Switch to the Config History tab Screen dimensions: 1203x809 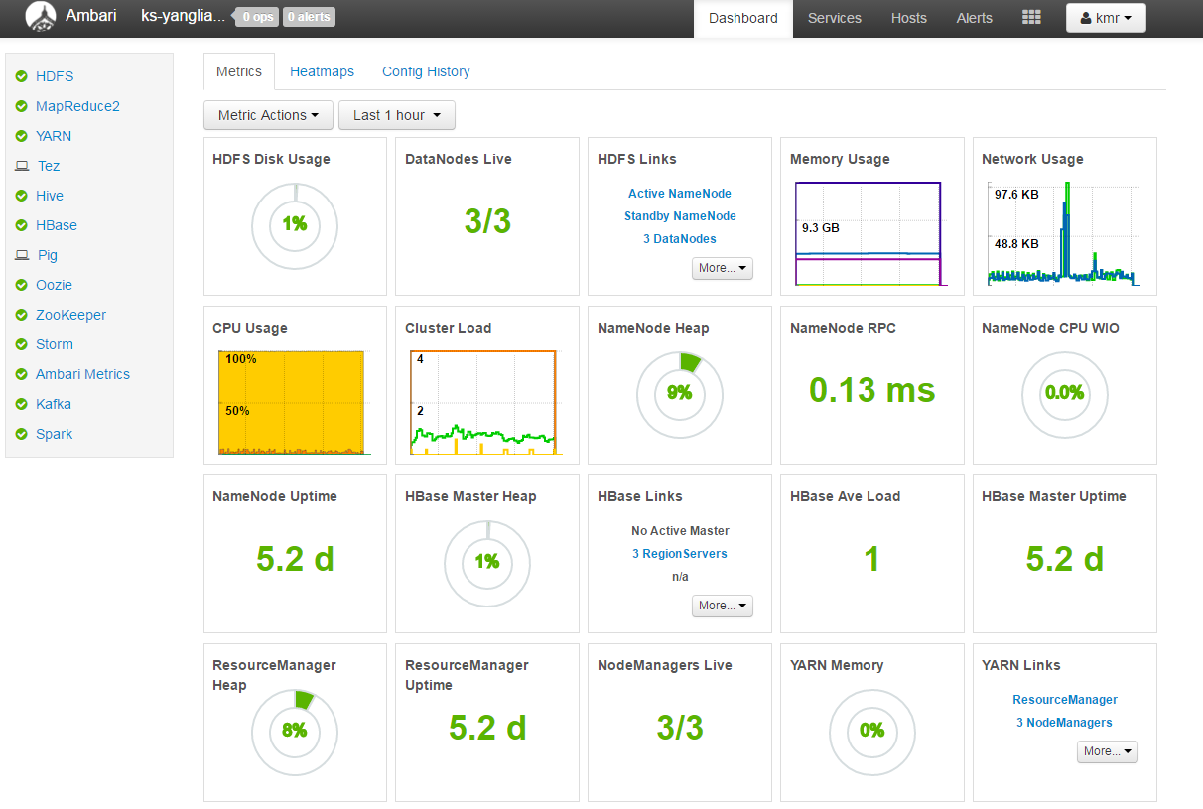(x=426, y=71)
